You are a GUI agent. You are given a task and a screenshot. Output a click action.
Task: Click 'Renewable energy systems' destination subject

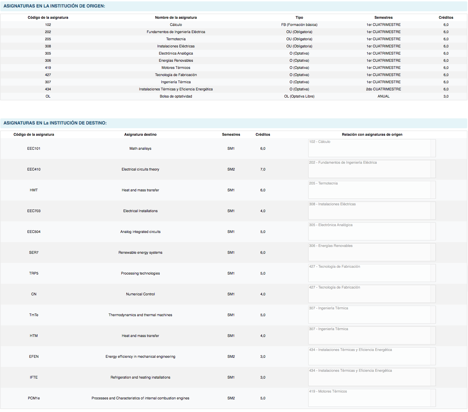(x=140, y=252)
